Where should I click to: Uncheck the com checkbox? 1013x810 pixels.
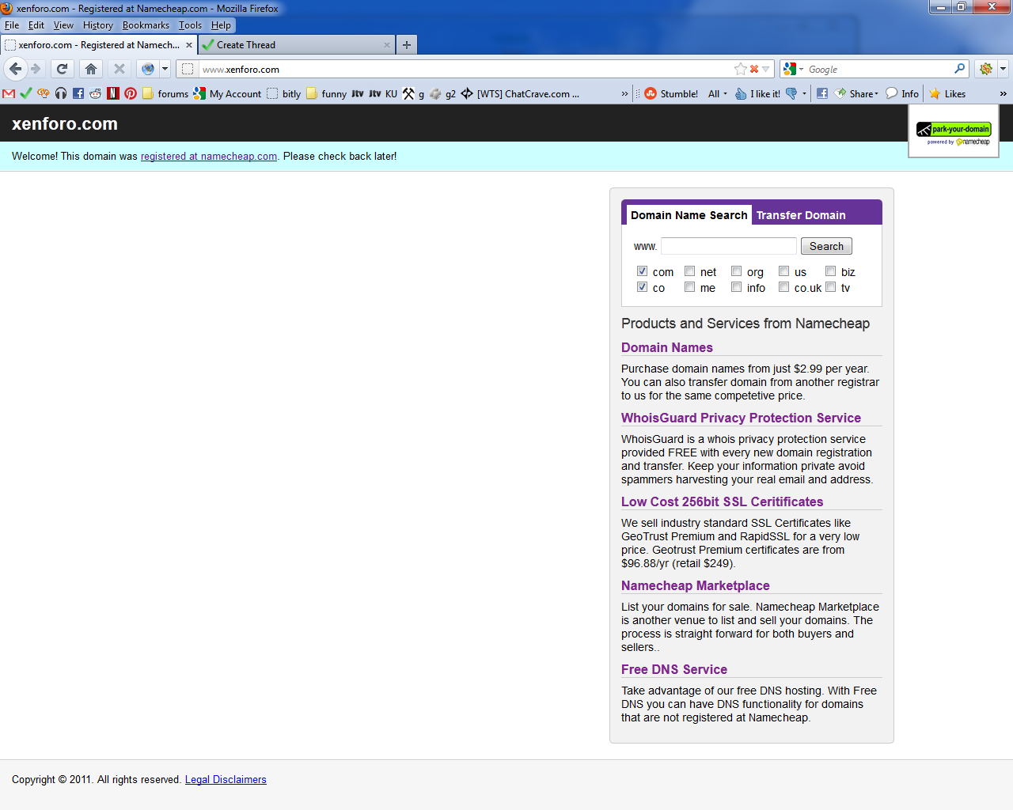(x=642, y=271)
